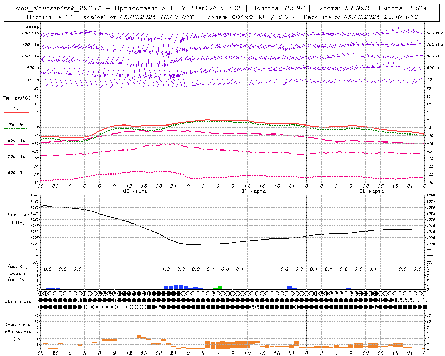
Task: Select the latitude value Широта: 54.993
Action: [x=341, y=8]
